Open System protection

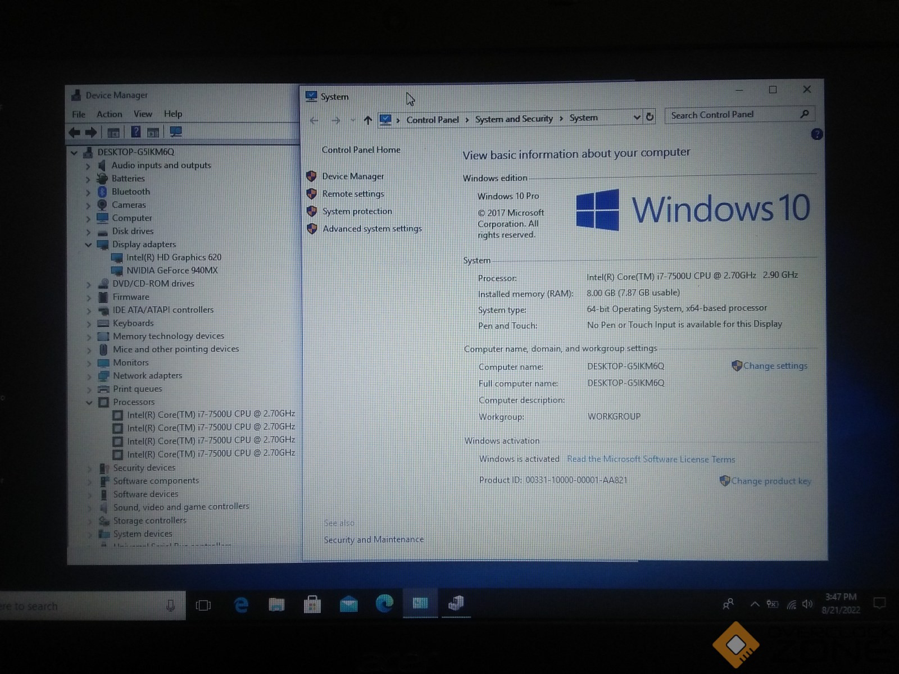pyautogui.click(x=357, y=211)
